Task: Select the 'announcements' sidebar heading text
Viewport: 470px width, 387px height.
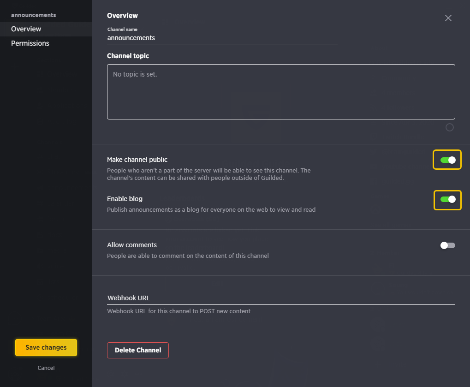Action: click(x=34, y=15)
